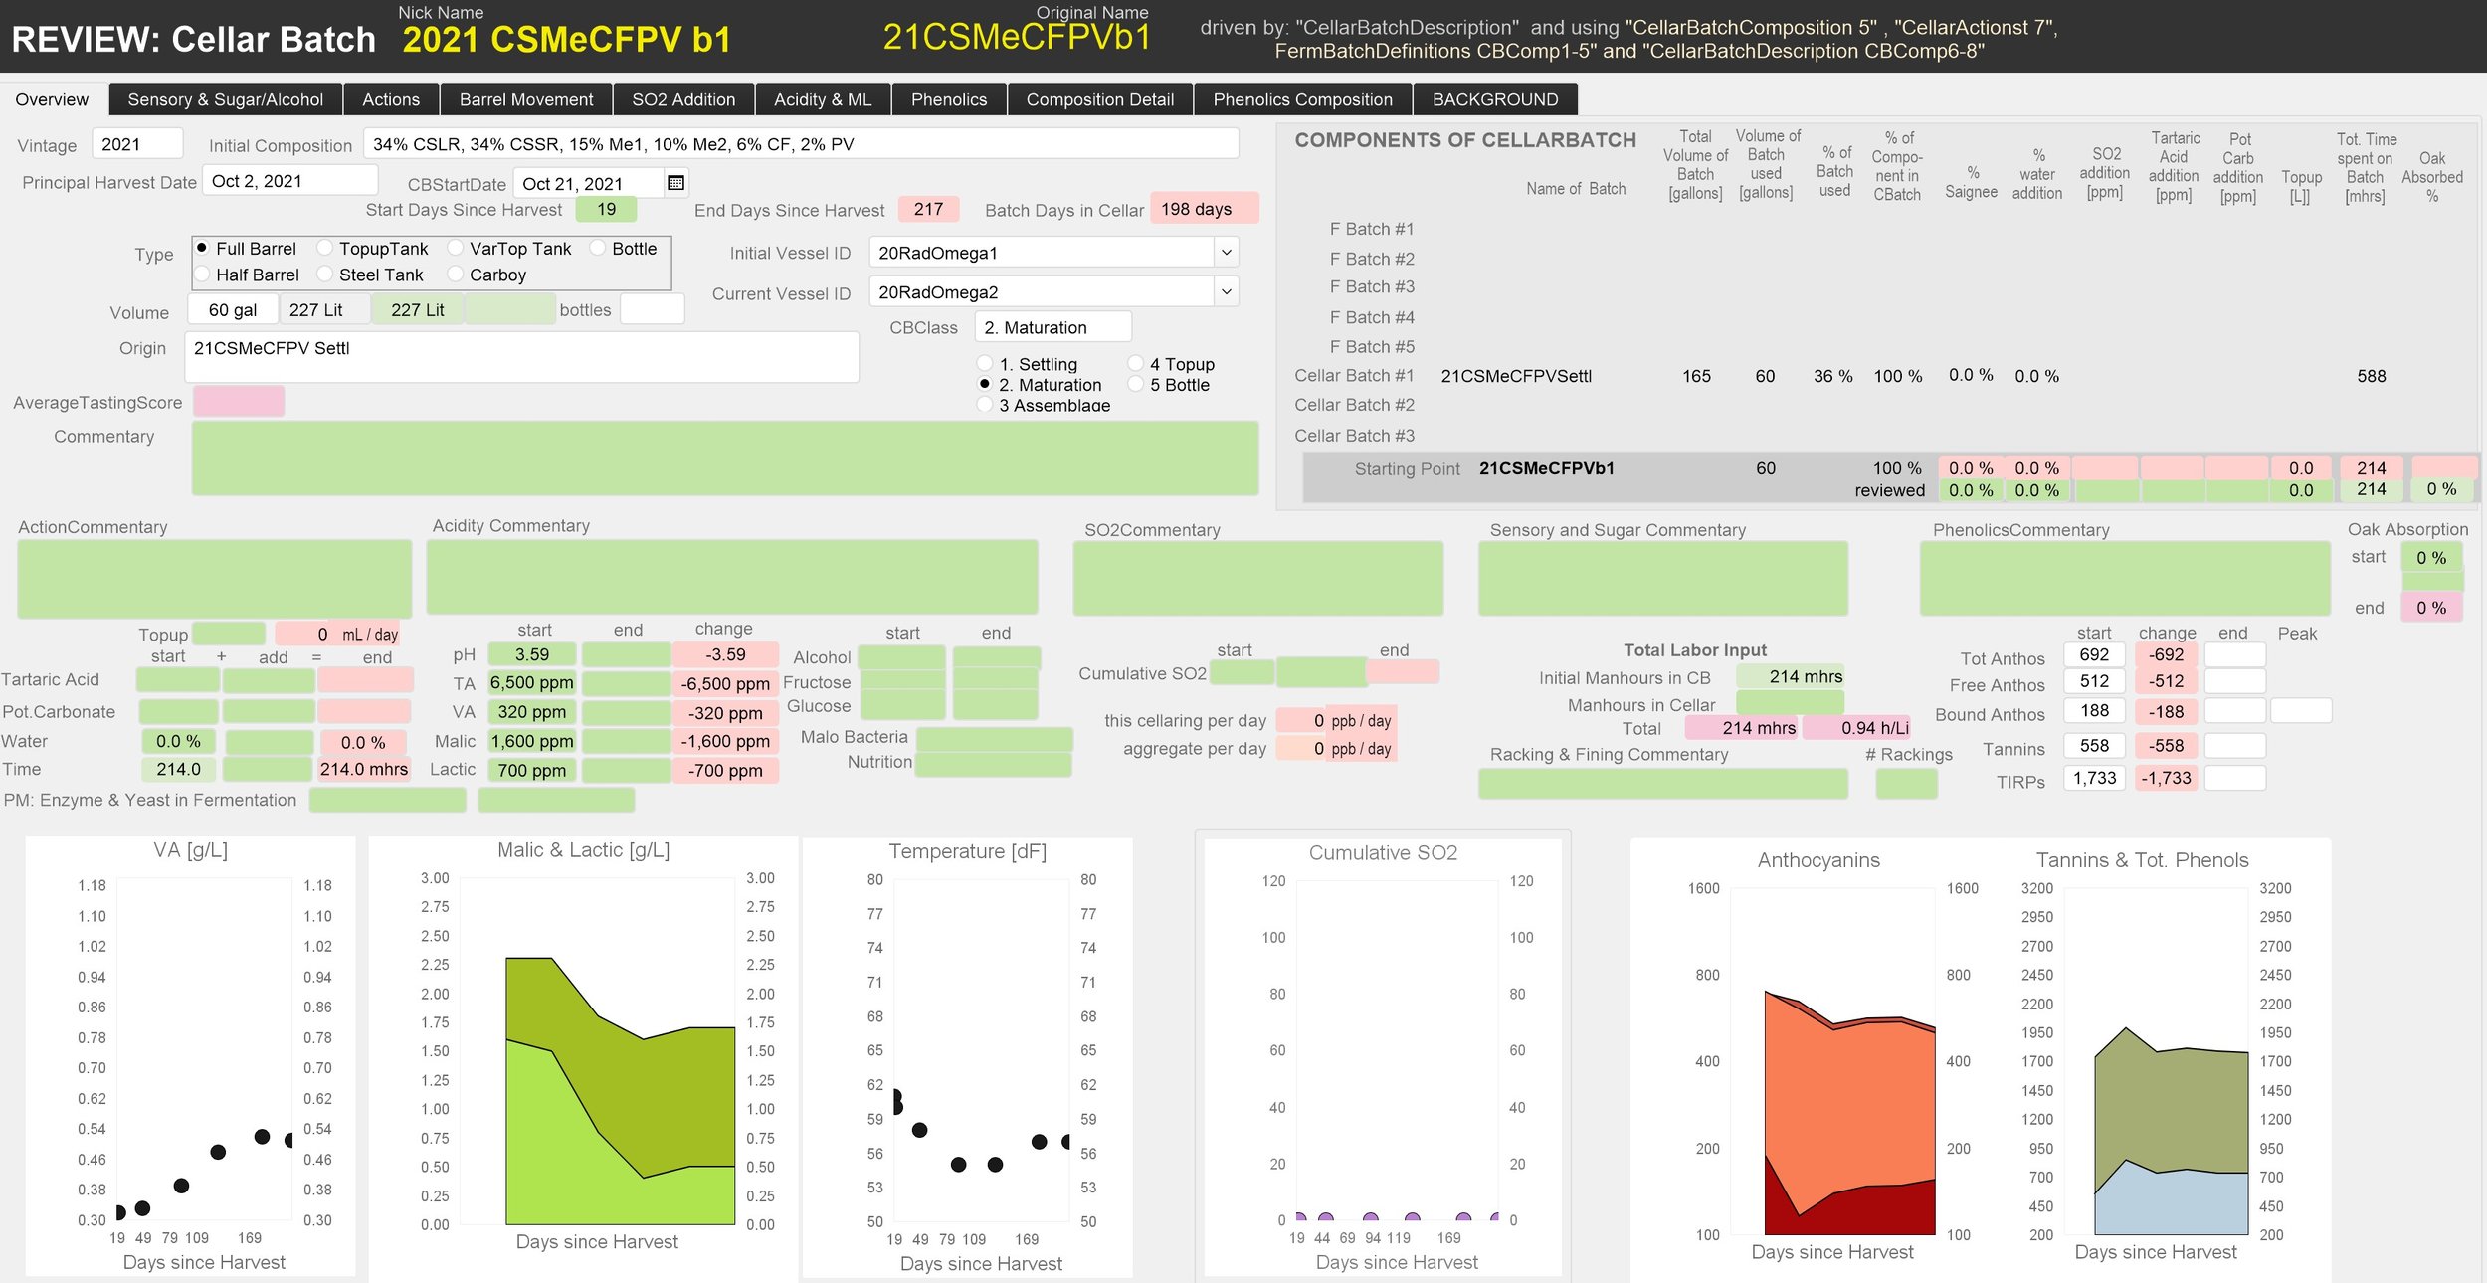Click the SO2Commentary text box
Image resolution: width=2487 pixels, height=1283 pixels.
click(x=1258, y=579)
